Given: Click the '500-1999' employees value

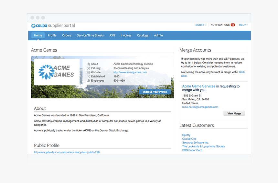Looking at the screenshot, I should [x=119, y=81].
